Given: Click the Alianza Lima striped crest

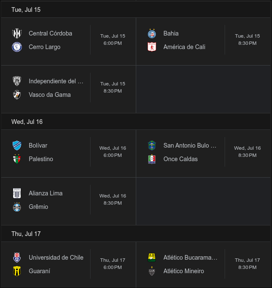Looking at the screenshot, I should point(17,193).
